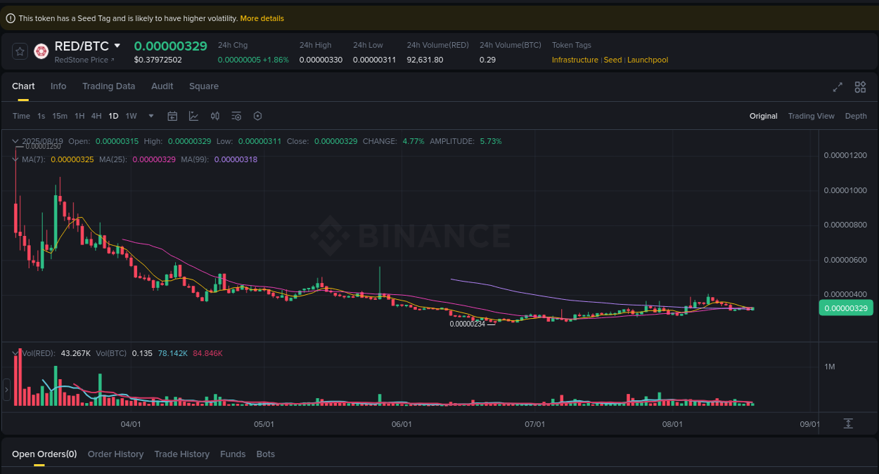Click the seed tag warning info icon
Screen dimensions: 879x474
pos(11,18)
